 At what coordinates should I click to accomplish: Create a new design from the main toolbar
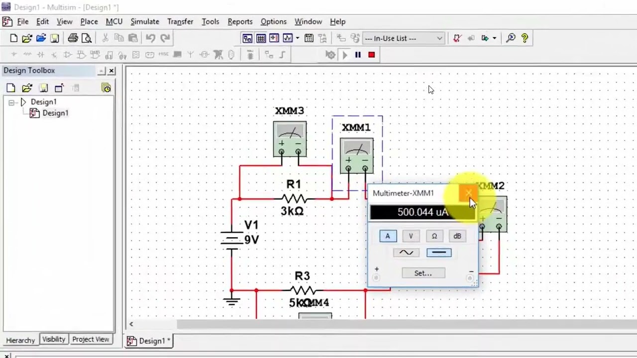[14, 38]
